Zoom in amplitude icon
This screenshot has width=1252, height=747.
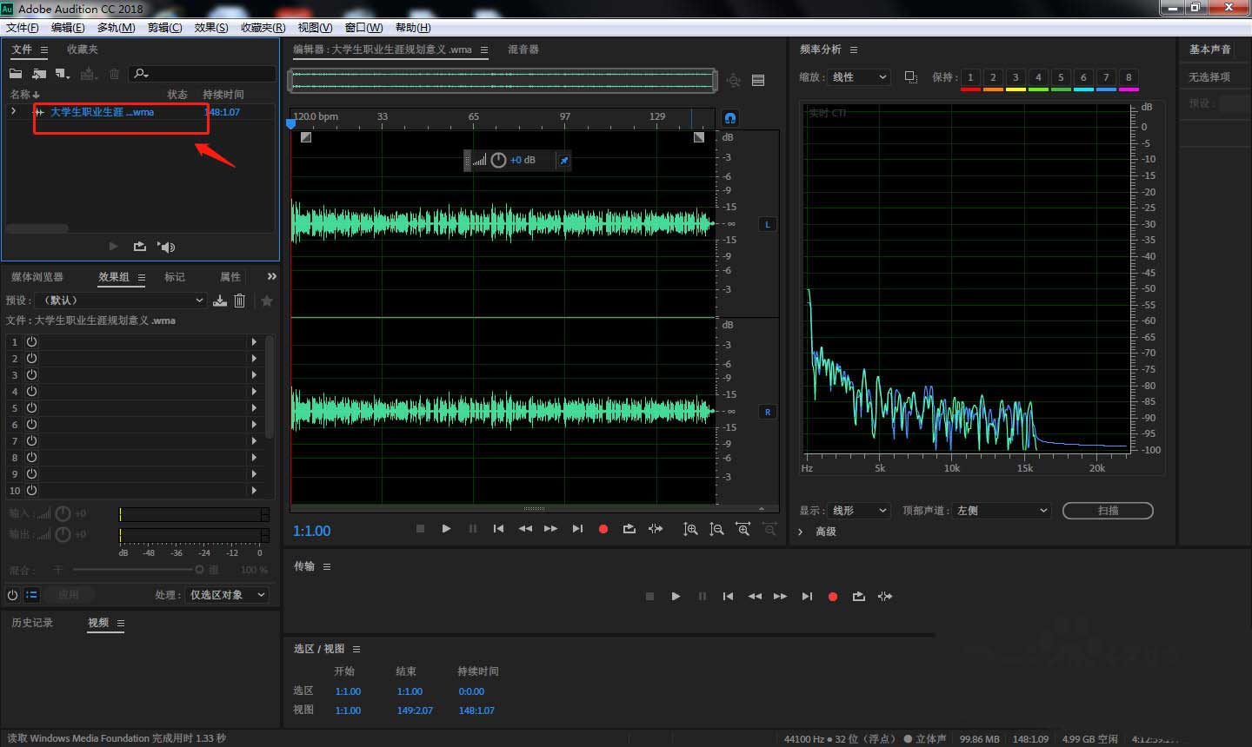(690, 529)
